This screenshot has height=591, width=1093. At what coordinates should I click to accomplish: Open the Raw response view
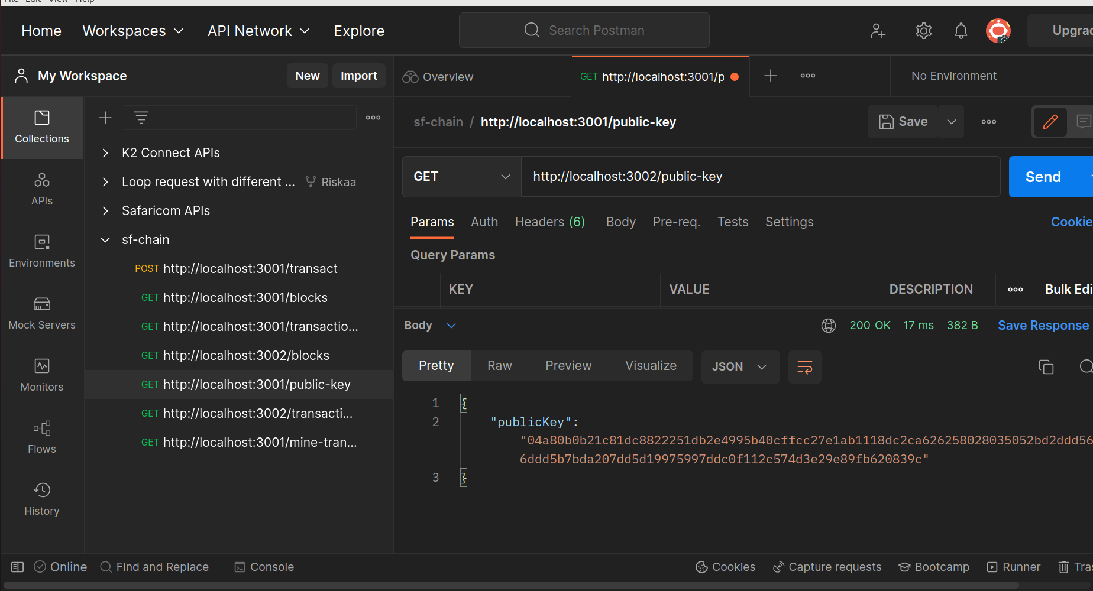click(x=499, y=365)
